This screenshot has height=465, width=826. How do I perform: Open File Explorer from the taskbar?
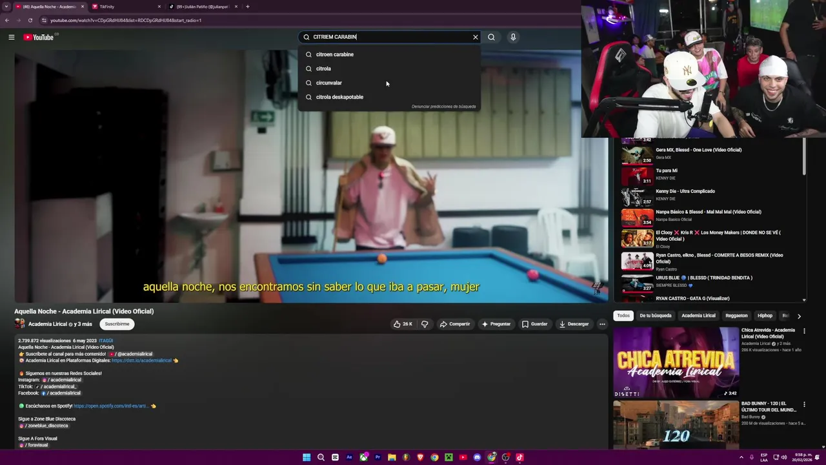tap(392, 457)
